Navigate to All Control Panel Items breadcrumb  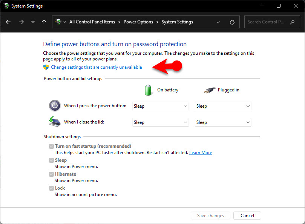point(92,22)
